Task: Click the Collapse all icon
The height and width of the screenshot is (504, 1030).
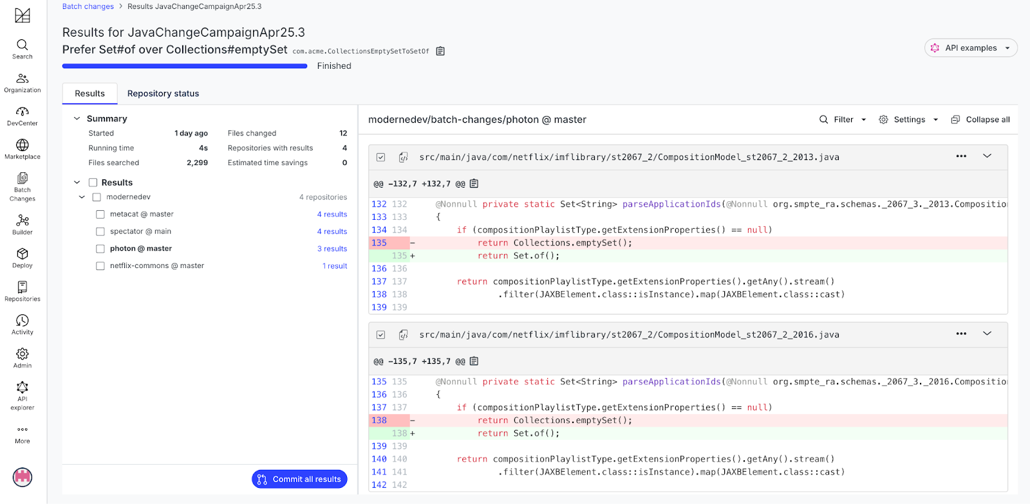Action: click(x=955, y=120)
